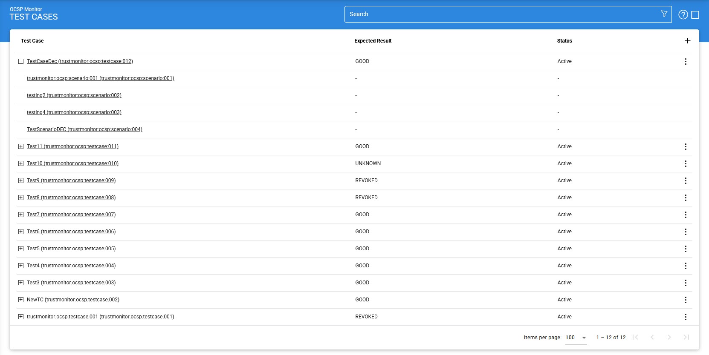Viewport: 709px width, 355px height.
Task: Open the Test8 test case link
Action: 71,198
